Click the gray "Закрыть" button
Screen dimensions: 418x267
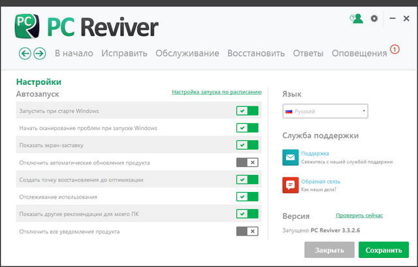[x=329, y=249]
